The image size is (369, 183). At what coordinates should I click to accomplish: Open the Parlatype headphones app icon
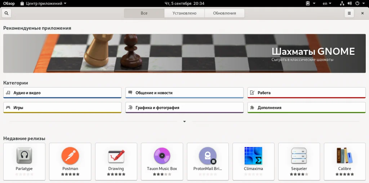click(x=24, y=156)
